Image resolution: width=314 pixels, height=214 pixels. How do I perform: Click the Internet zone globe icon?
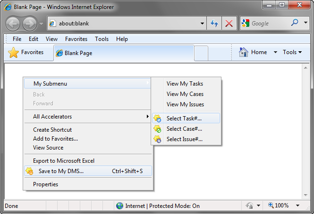(x=119, y=206)
